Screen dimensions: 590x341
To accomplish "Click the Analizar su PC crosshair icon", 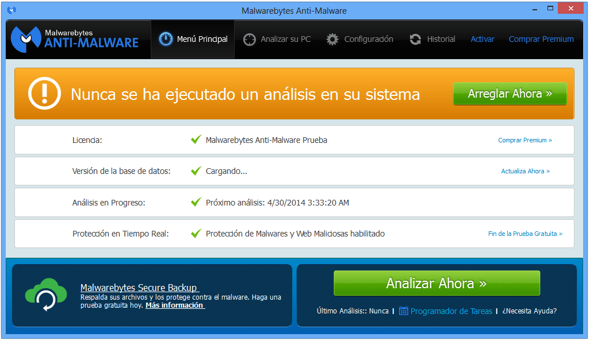I will point(249,40).
